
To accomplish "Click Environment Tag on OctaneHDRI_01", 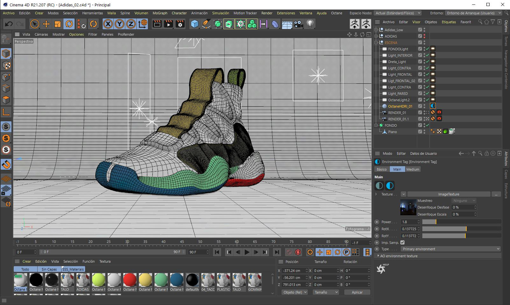I will coord(433,106).
